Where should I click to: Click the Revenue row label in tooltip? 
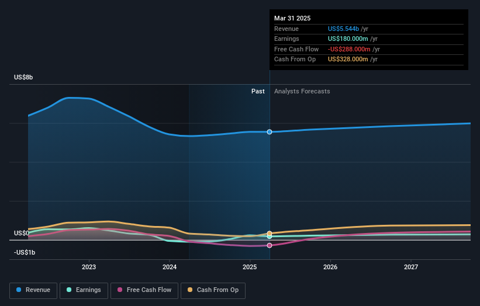[286, 29]
